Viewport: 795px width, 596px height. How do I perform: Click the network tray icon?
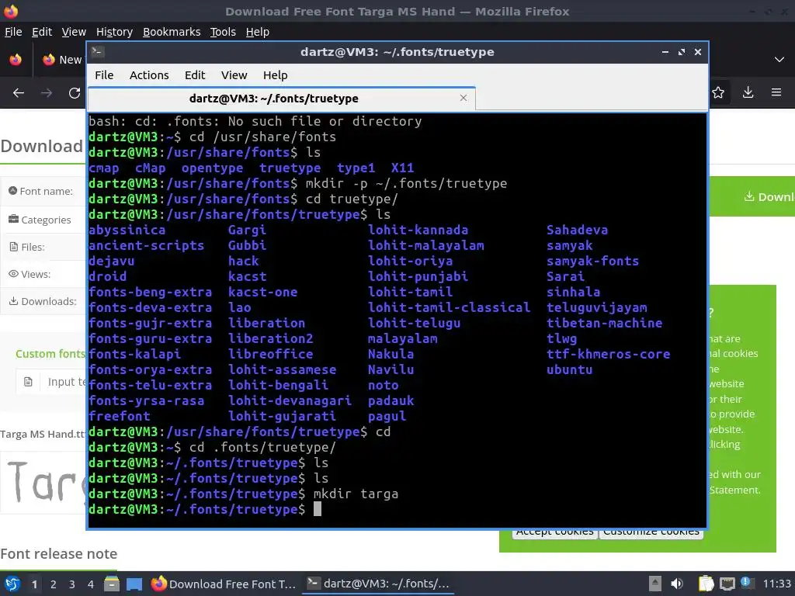[727, 584]
